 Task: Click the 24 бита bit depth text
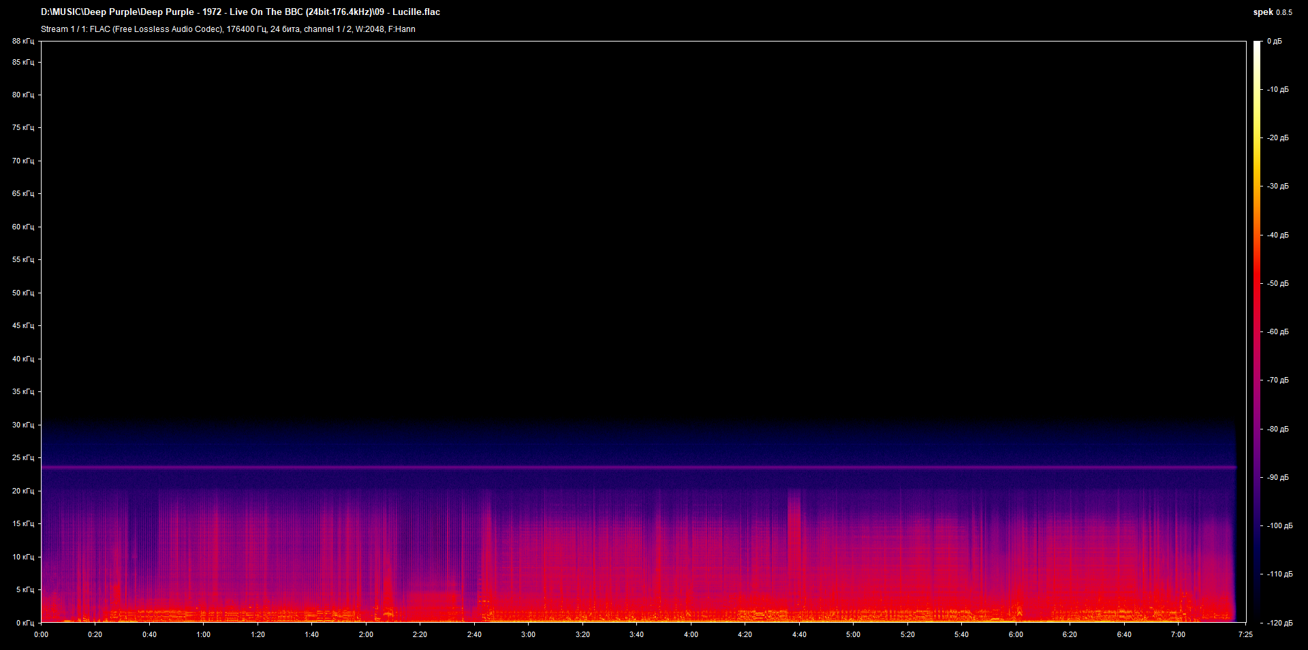pyautogui.click(x=284, y=29)
